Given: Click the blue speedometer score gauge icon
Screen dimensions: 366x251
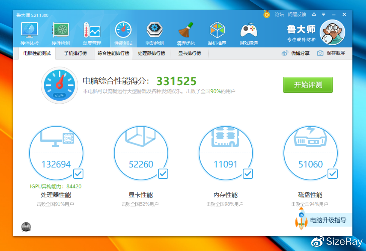Looking at the screenshot, I should click(60, 85).
